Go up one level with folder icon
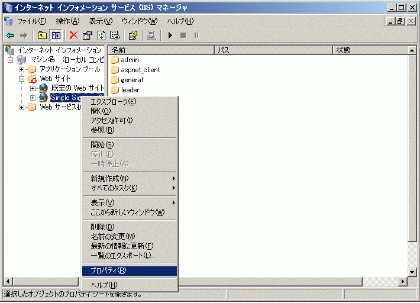Image resolution: width=420 pixels, height=303 pixels. click(x=42, y=36)
